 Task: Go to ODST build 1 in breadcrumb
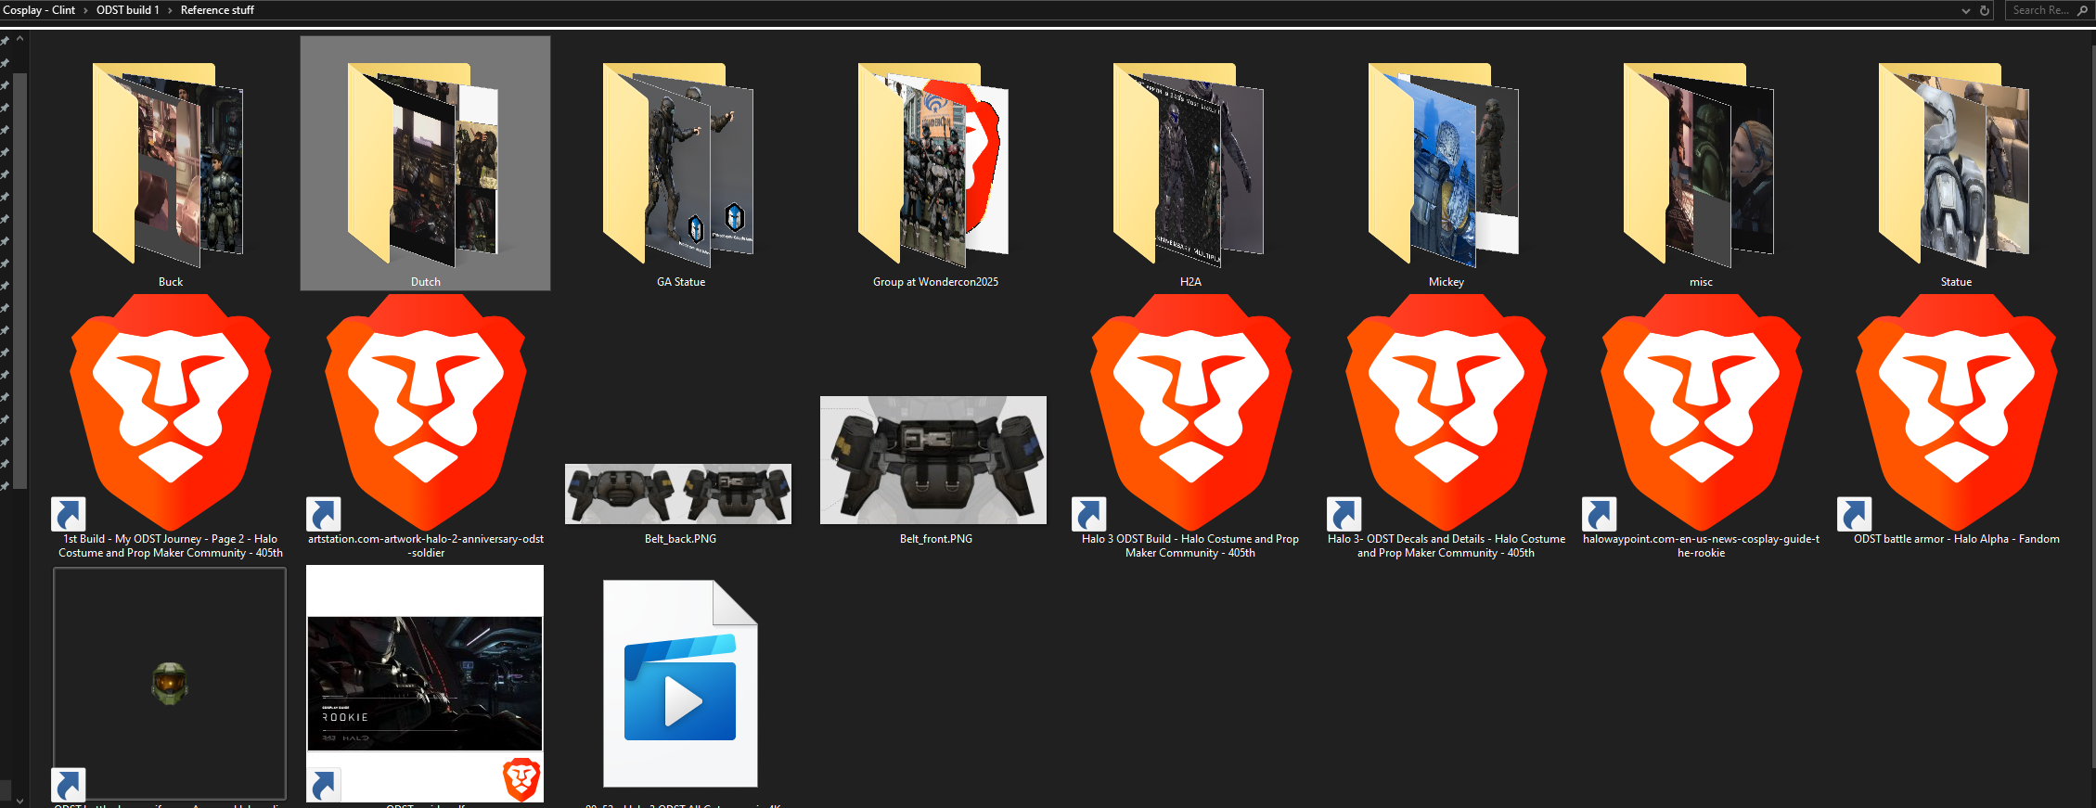coord(128,10)
